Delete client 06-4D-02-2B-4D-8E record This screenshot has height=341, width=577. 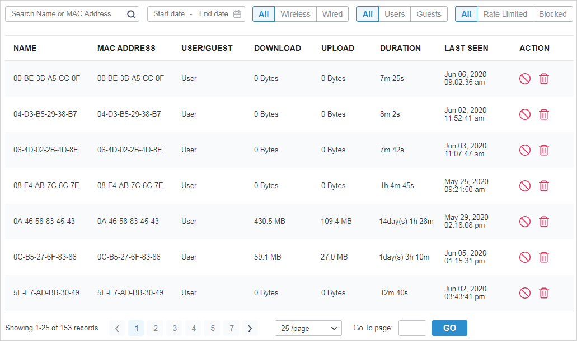pyautogui.click(x=544, y=150)
